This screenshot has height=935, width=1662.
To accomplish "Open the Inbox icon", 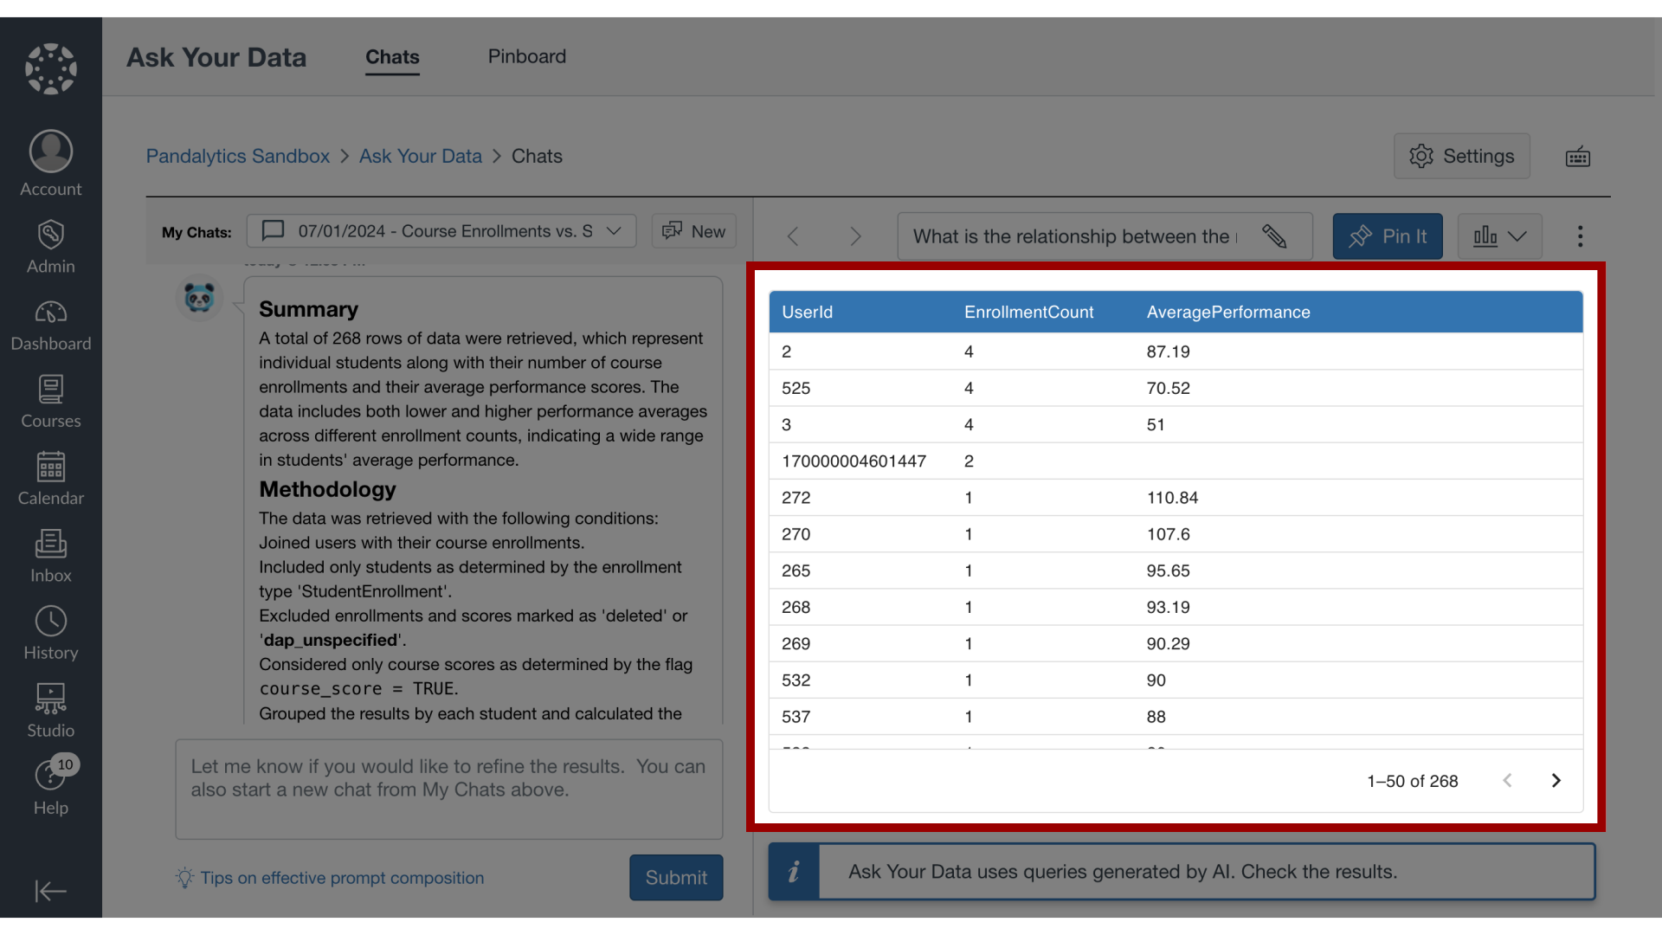I will click(50, 553).
